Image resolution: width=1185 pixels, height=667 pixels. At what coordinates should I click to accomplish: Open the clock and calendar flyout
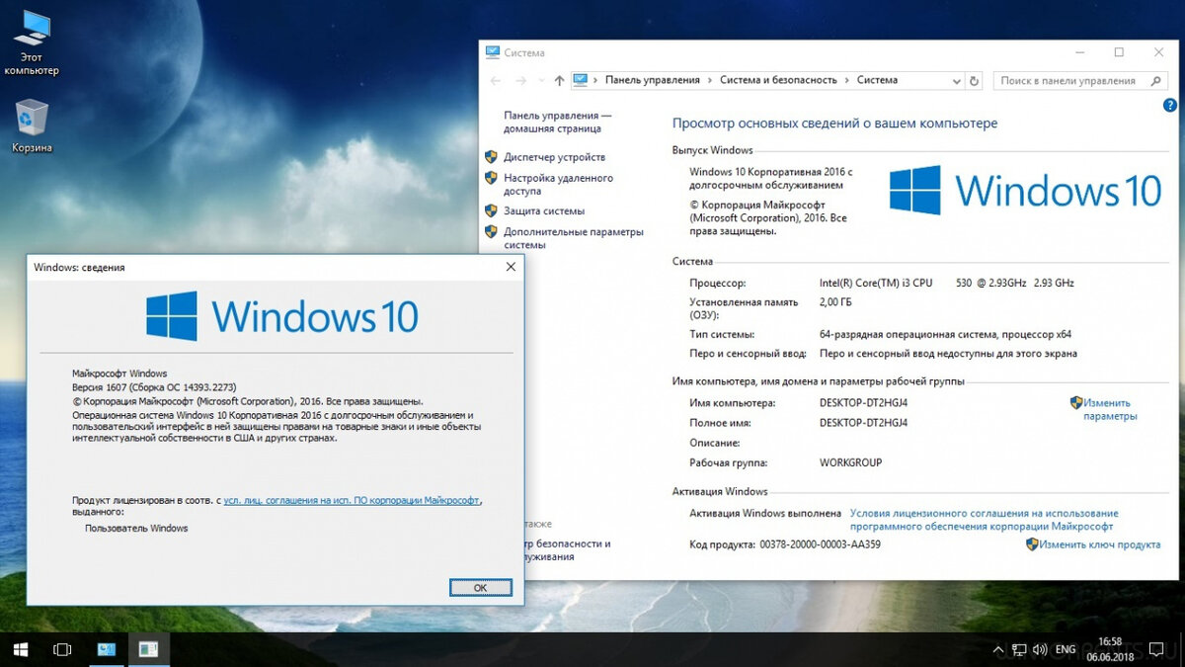(x=1109, y=649)
